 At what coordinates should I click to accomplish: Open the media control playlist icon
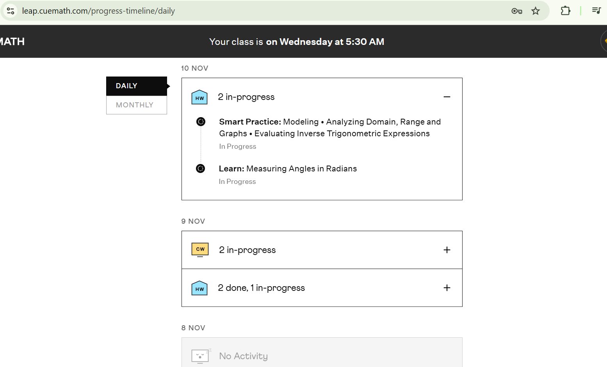[596, 11]
